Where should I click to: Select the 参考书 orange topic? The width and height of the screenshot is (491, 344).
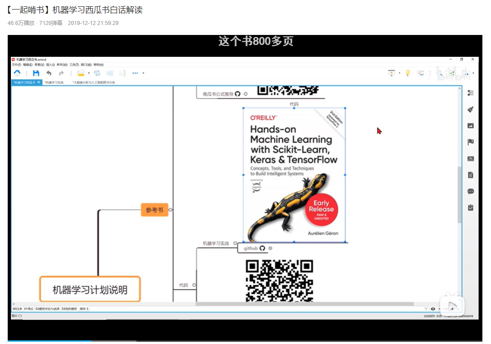pos(155,210)
